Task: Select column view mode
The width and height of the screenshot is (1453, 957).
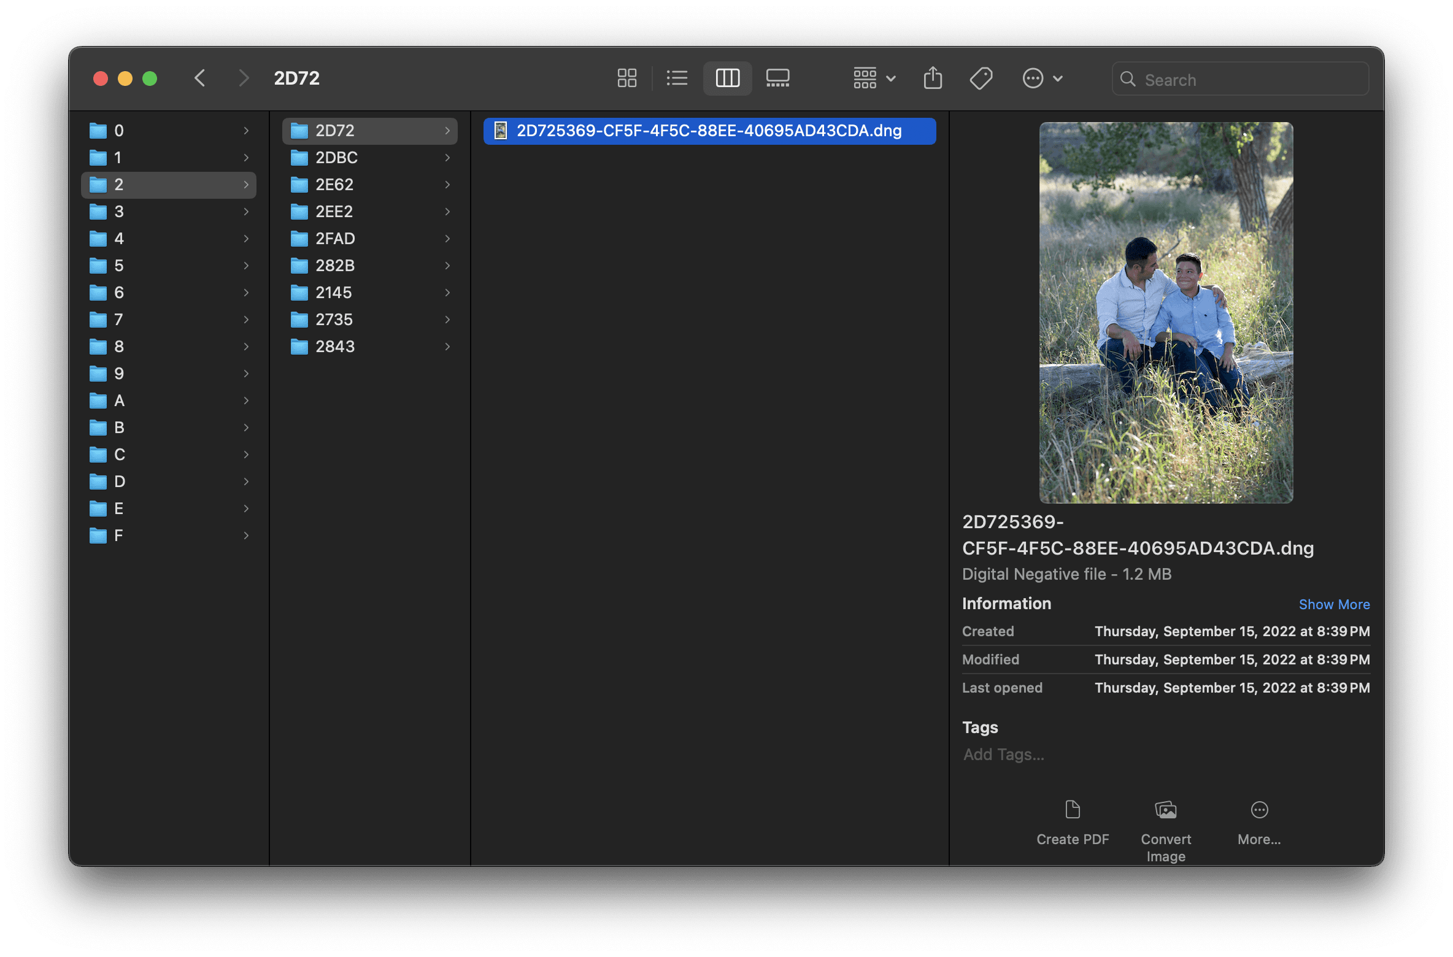Action: (x=727, y=79)
